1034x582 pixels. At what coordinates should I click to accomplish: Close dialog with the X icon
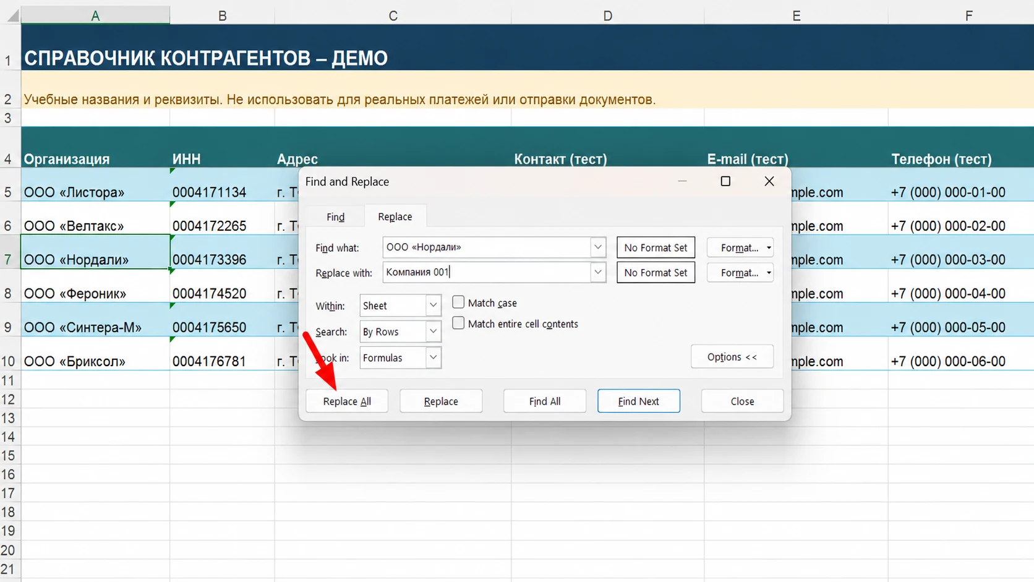coord(769,181)
